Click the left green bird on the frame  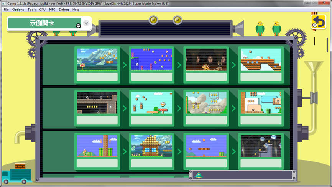pos(260,28)
